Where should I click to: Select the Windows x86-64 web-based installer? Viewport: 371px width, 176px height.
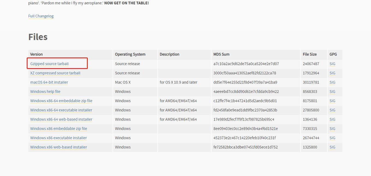[x=61, y=119]
